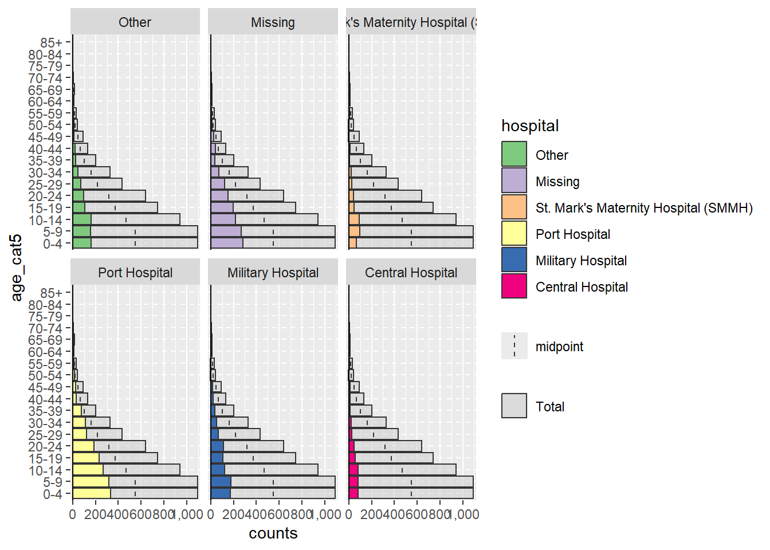Image resolution: width=770 pixels, height=550 pixels.
Task: Click the blue 5-9 bar in Military Hospital
Action: (x=221, y=482)
